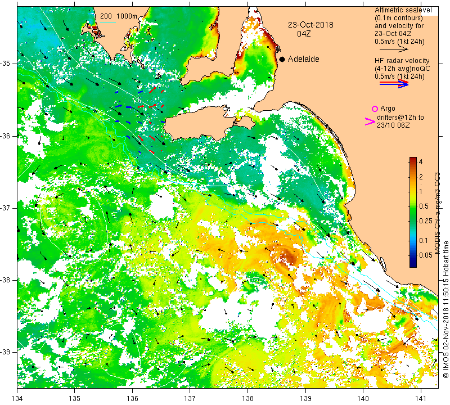Viewport: 450px width, 405px height.
Task: Click the '200 1000m' contour legend text
Action: pos(119,16)
